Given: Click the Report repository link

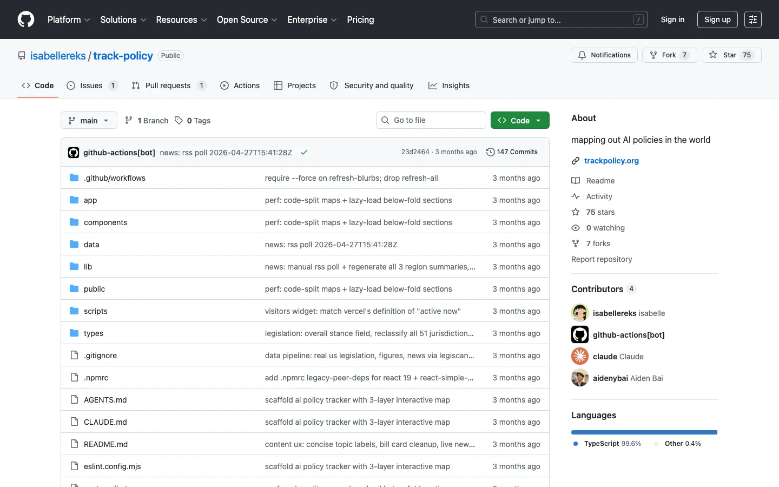Looking at the screenshot, I should pyautogui.click(x=602, y=259).
